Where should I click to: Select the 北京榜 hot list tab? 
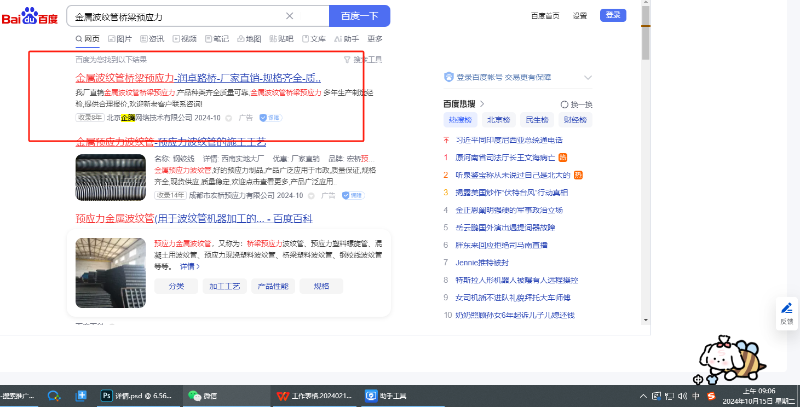[498, 120]
